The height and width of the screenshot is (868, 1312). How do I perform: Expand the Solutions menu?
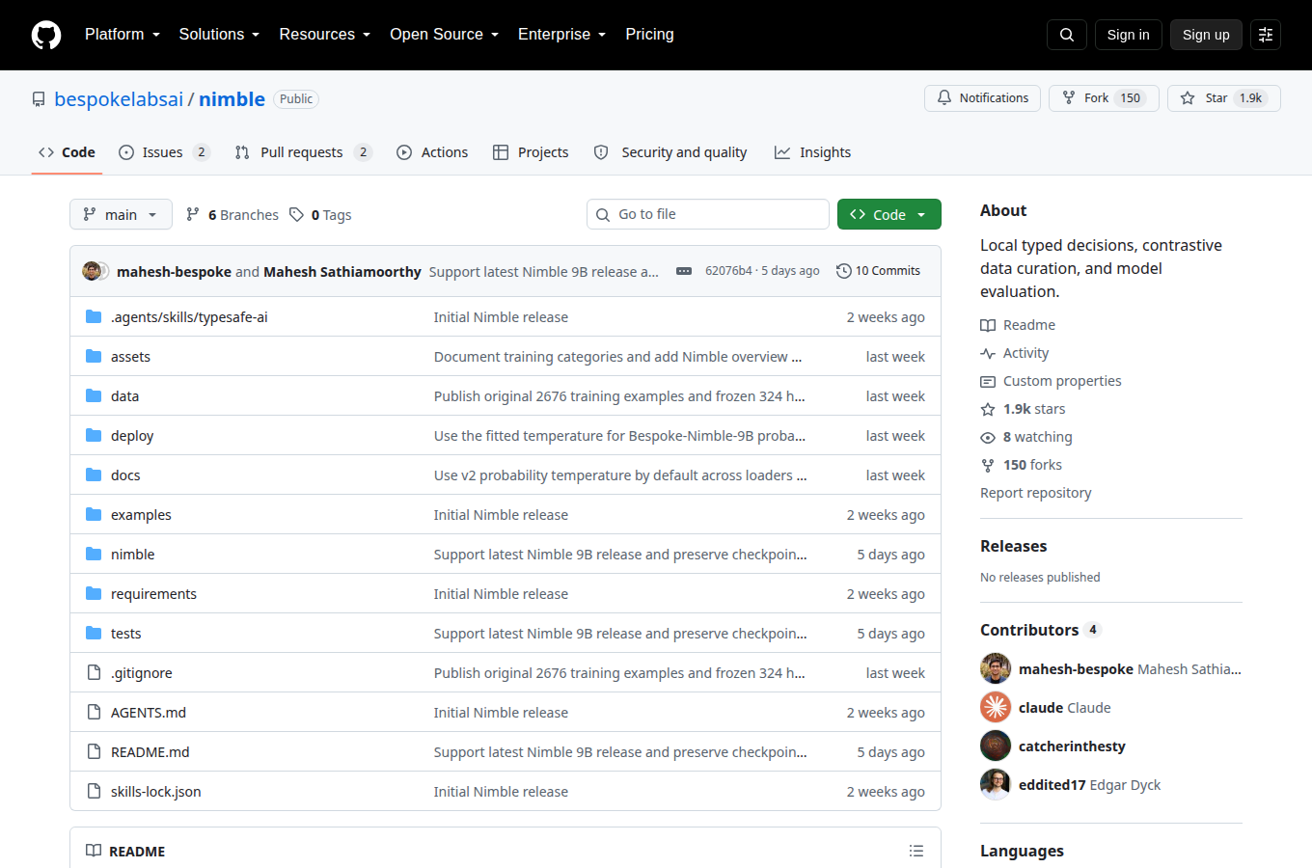click(219, 35)
